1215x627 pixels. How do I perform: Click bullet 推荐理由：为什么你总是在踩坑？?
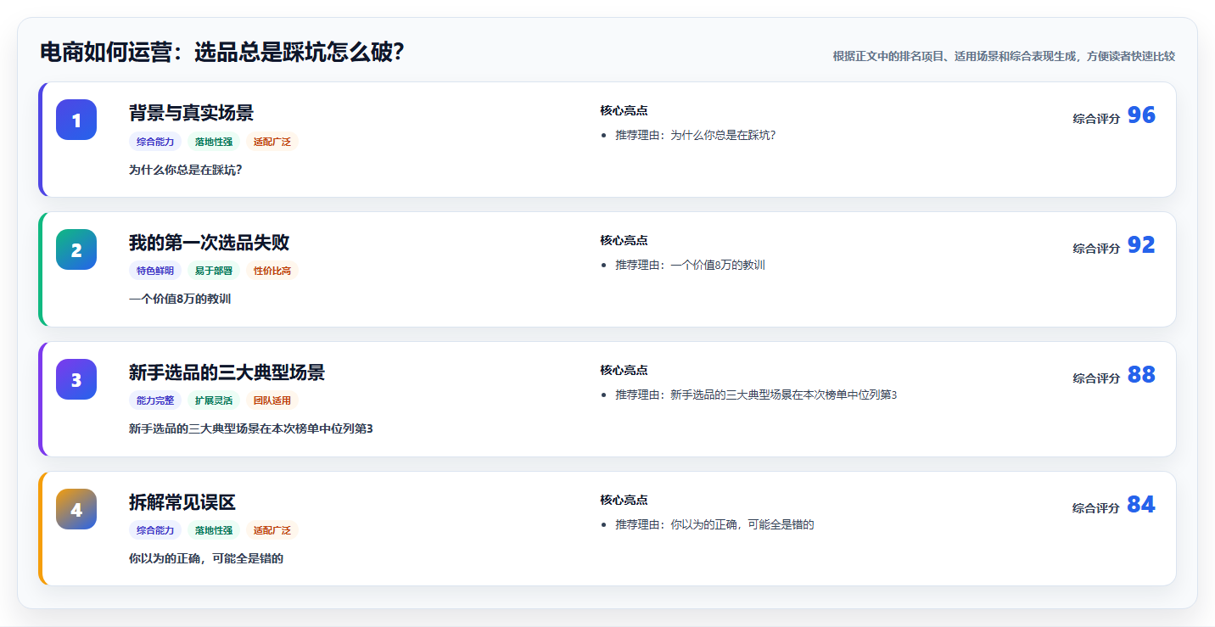point(696,135)
